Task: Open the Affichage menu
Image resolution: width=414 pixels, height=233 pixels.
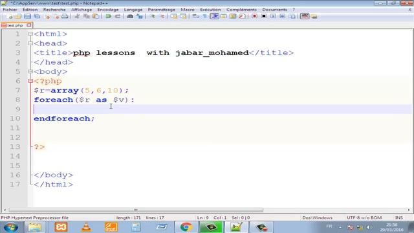Action: (82, 10)
